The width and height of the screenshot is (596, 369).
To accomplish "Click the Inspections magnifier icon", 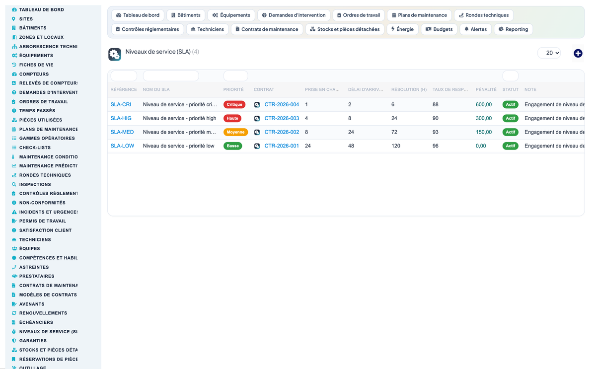I will (x=14, y=184).
